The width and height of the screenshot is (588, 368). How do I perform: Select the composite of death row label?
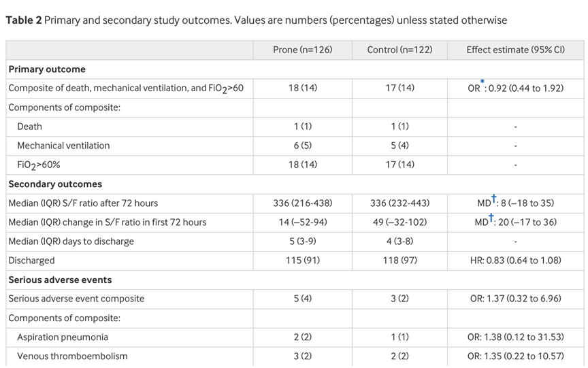point(126,88)
